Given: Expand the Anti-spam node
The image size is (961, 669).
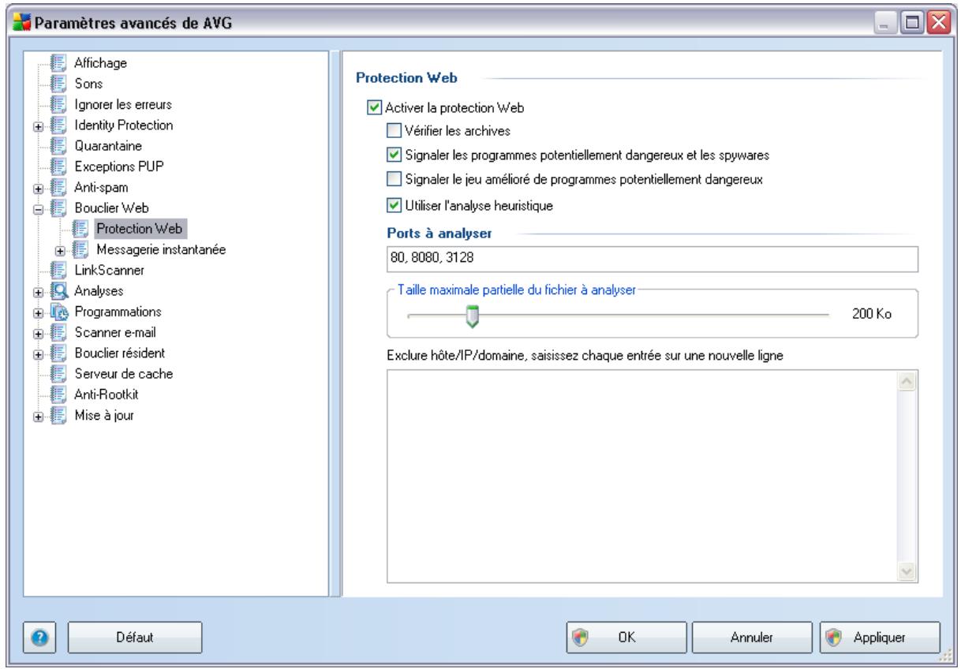Looking at the screenshot, I should point(37,188).
